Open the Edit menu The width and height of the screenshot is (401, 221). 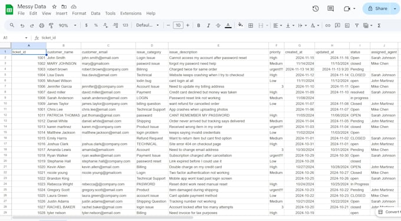tap(33, 14)
